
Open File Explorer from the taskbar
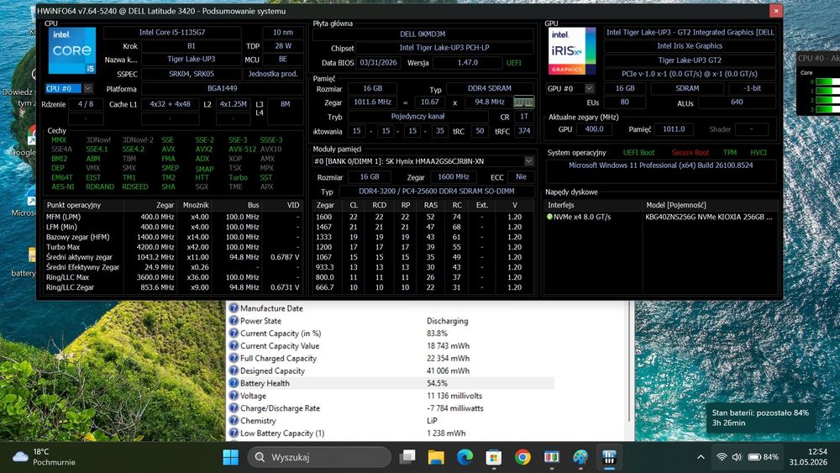pyautogui.click(x=436, y=457)
